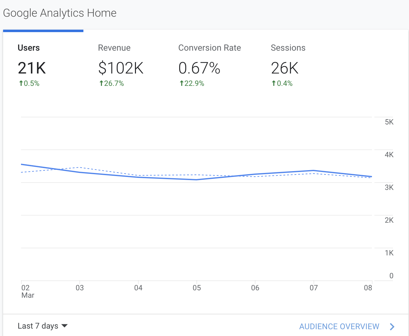Click the 2K y-axis label
Viewport: 409px width, 336px height.
[x=389, y=220]
